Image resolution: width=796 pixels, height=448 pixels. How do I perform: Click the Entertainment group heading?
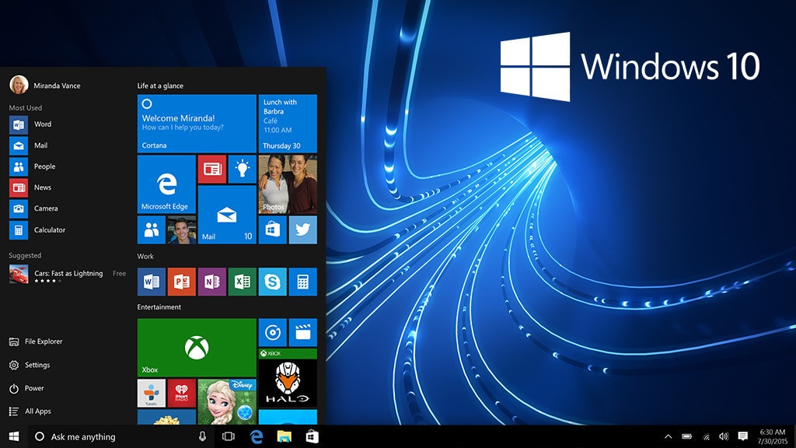(159, 307)
